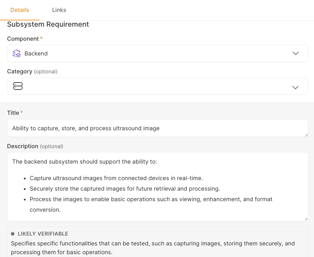Click the Title field resize handle
The width and height of the screenshot is (314, 257).
(306, 135)
